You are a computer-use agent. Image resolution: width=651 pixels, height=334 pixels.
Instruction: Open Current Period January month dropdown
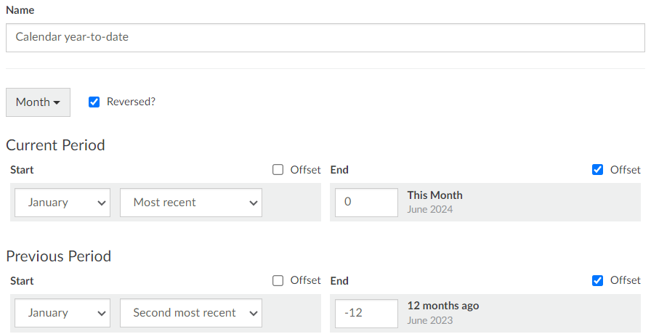[62, 203]
